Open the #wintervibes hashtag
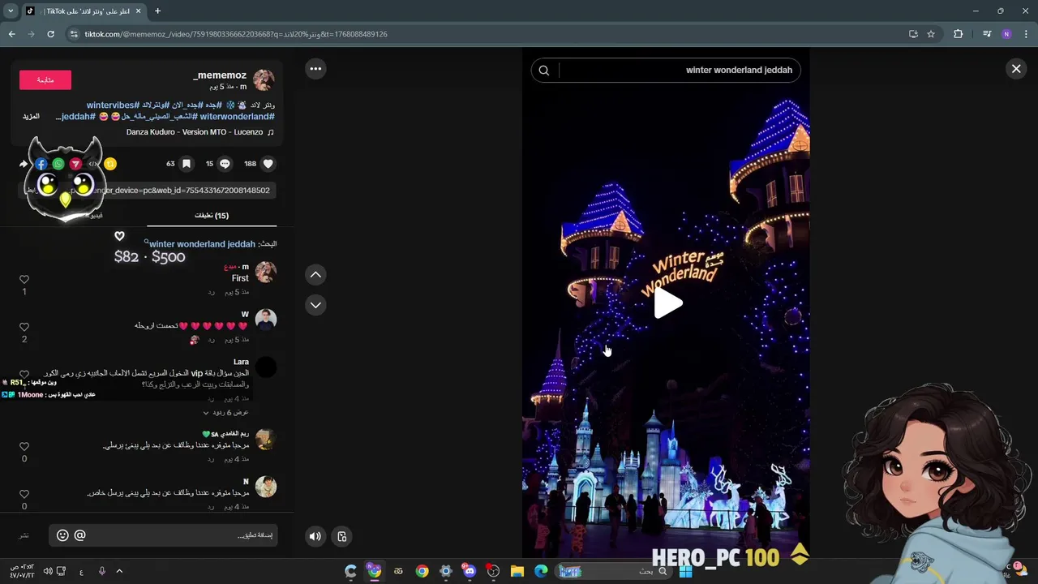The image size is (1038, 584). click(x=114, y=105)
